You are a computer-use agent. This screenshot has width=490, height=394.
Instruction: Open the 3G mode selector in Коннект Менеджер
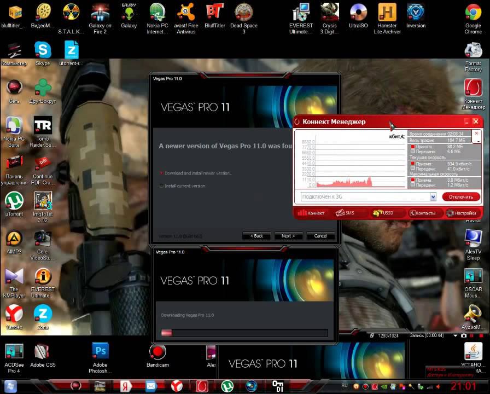click(476, 137)
